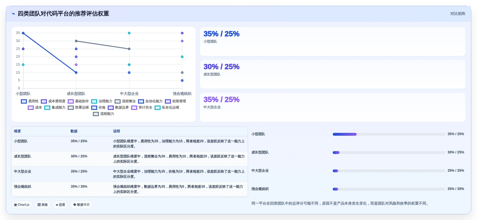Click the 集成能力 legend color box
Viewport: 477px width, 220px height.
47,108
